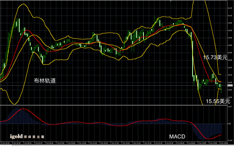234x146 pixels.
Task: Click the igold logo watermark
Action: click(x=27, y=137)
